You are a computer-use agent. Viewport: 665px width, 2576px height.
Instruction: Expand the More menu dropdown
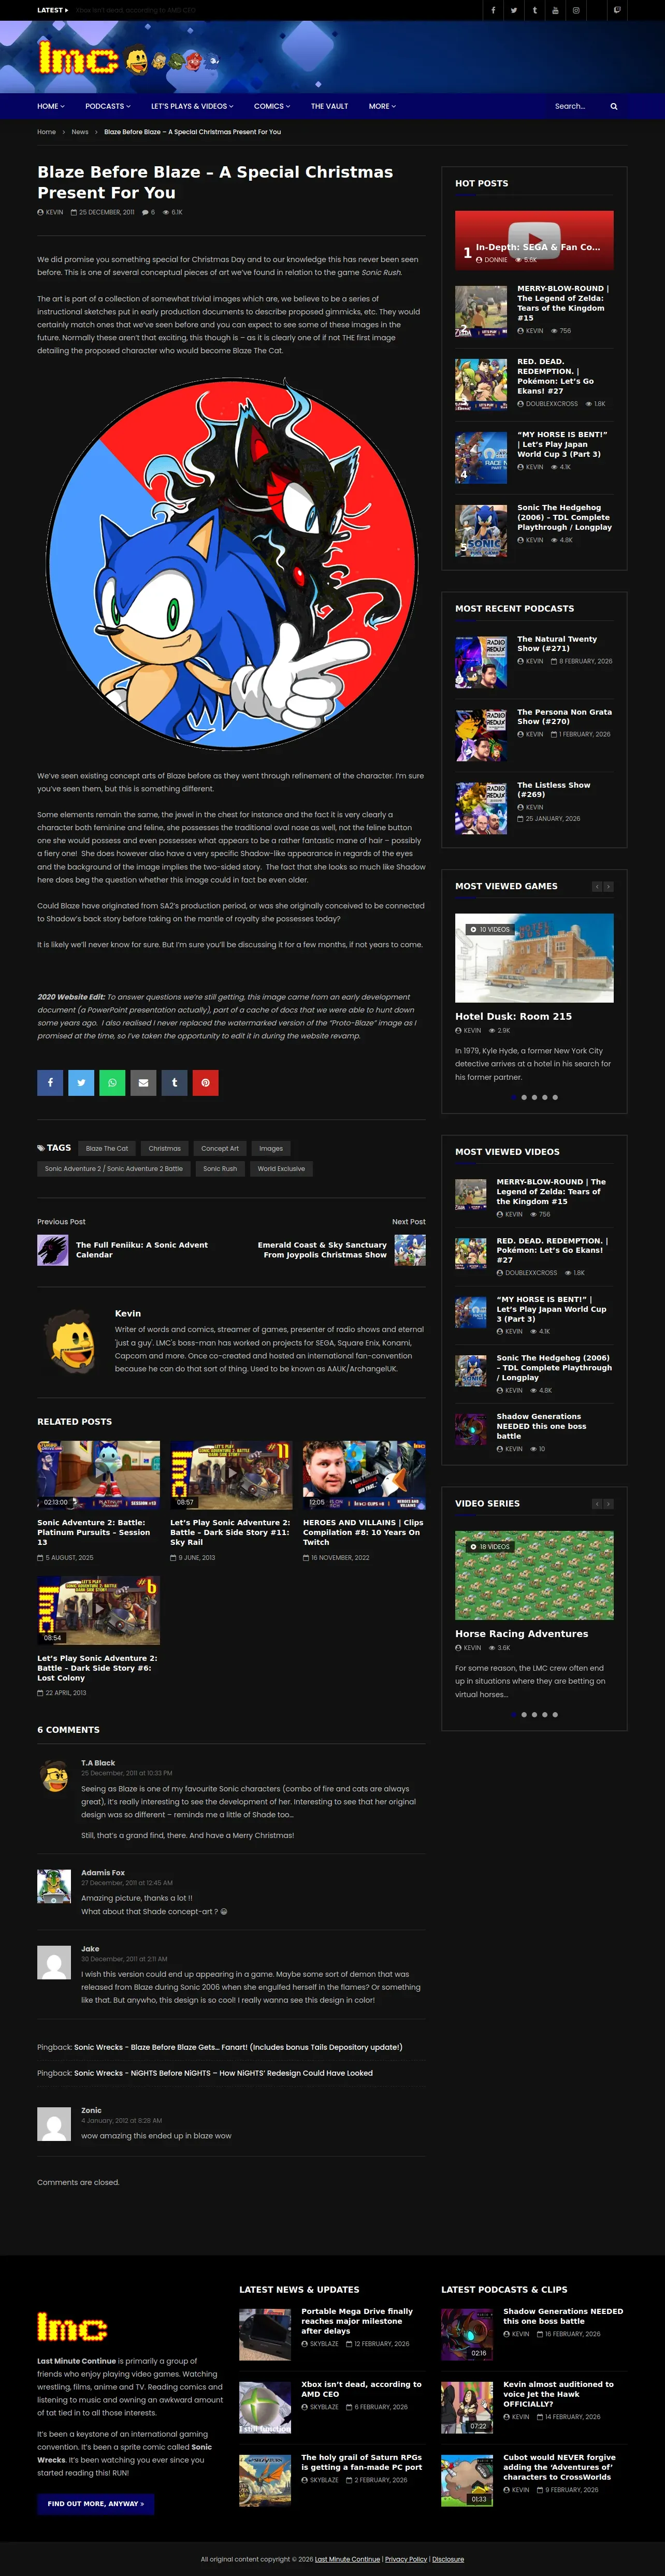pyautogui.click(x=382, y=106)
